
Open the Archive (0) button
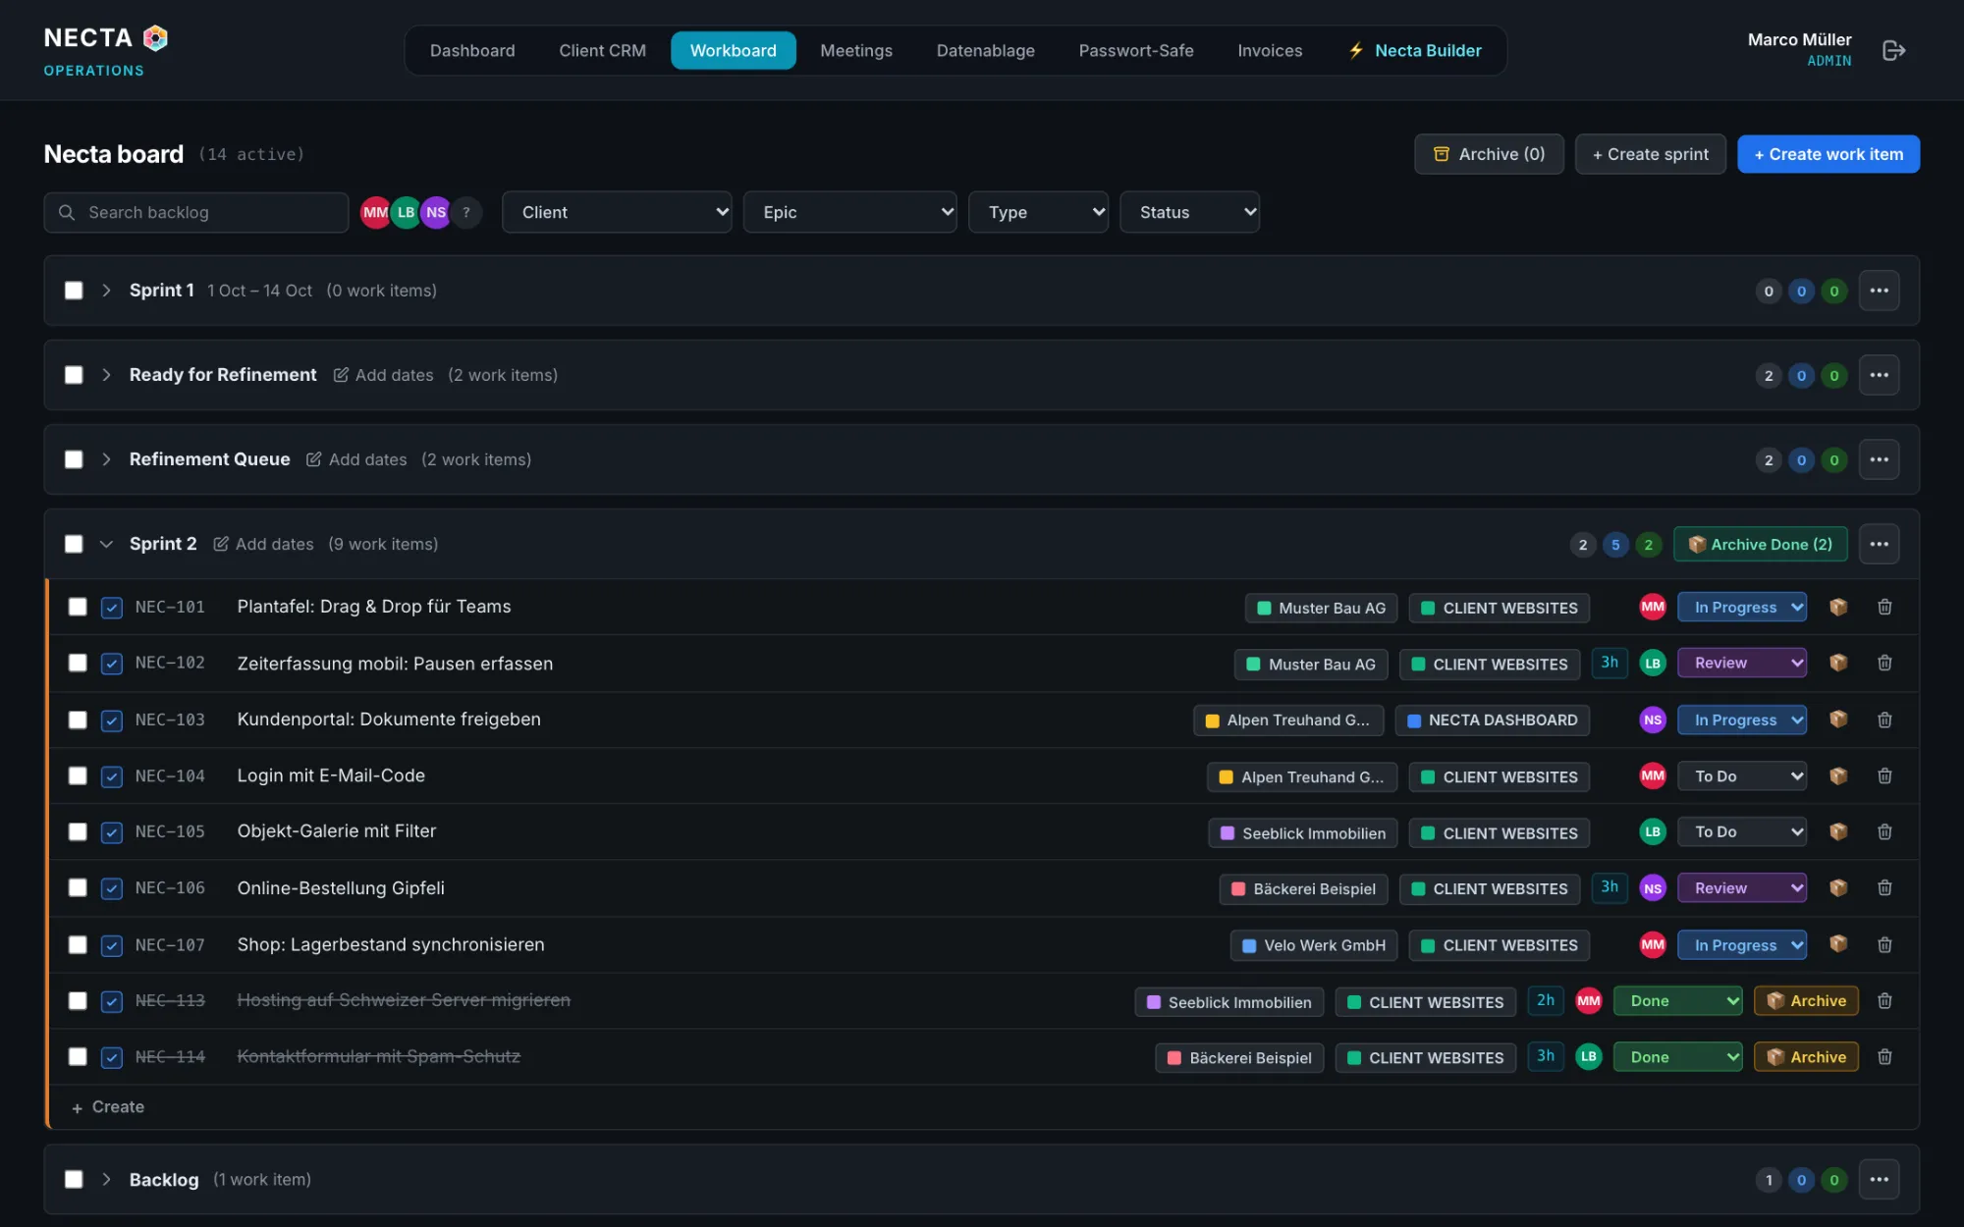[1489, 154]
